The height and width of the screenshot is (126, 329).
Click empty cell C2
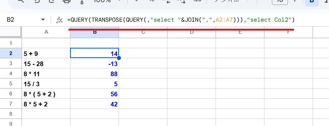(143, 54)
